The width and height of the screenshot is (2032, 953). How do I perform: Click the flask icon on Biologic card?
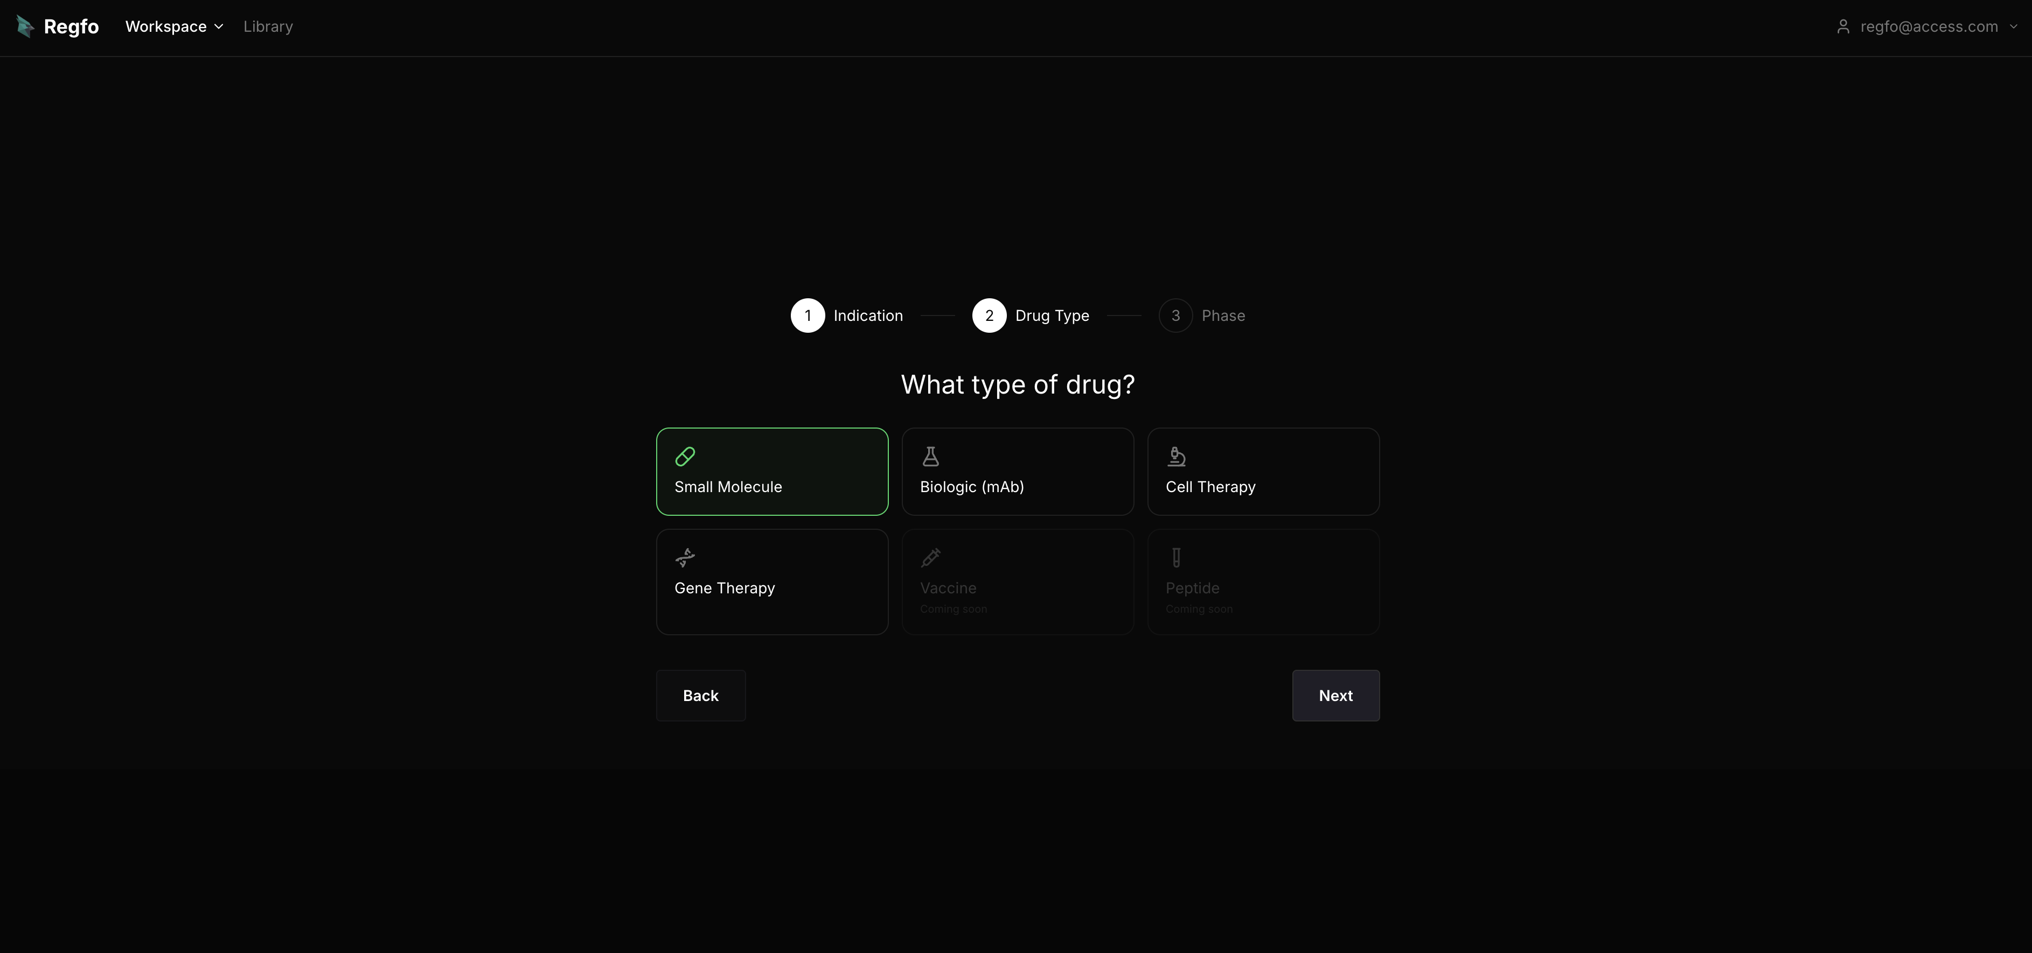click(931, 457)
